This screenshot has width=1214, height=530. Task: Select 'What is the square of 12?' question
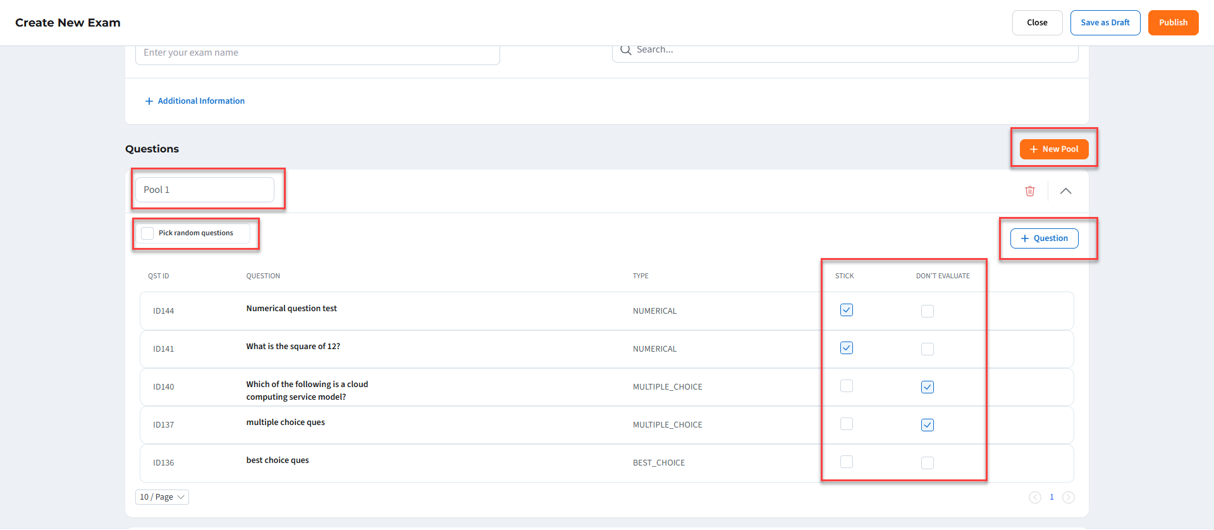pos(293,347)
